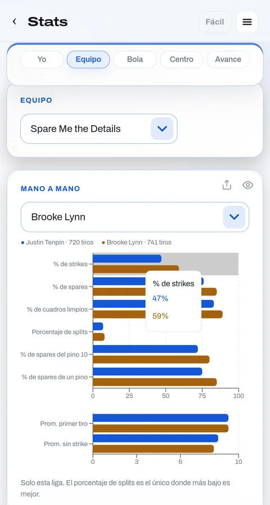Click Brooke Lynn brown legend entry
Screen dimensions: 270x505
137,242
